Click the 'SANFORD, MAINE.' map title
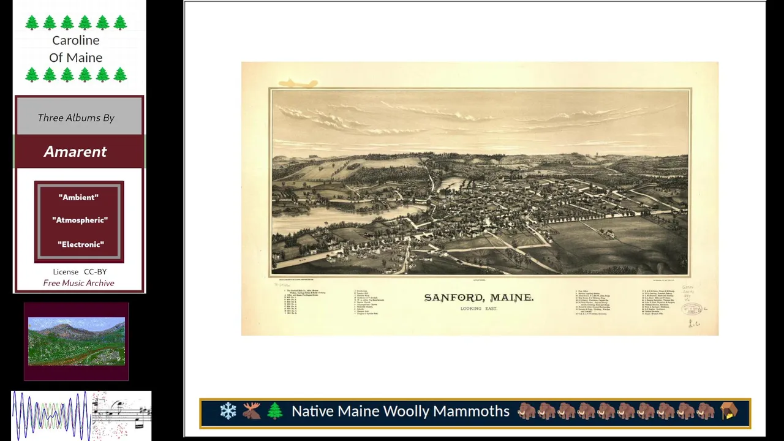This screenshot has height=441, width=784. pyautogui.click(x=479, y=298)
